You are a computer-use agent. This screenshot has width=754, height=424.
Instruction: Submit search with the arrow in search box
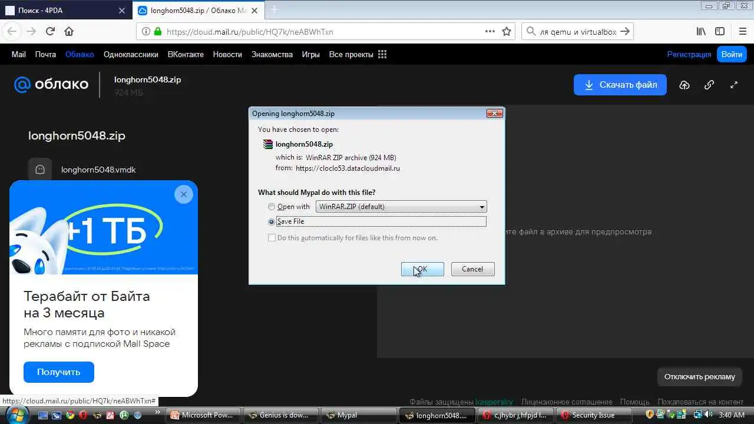point(625,32)
